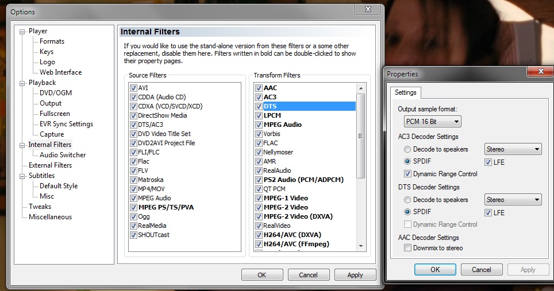
Task: Open the Output settings page
Action: click(51, 103)
